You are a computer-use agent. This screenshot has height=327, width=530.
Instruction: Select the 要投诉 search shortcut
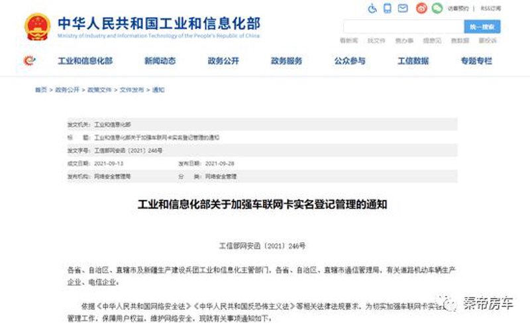tap(488, 41)
